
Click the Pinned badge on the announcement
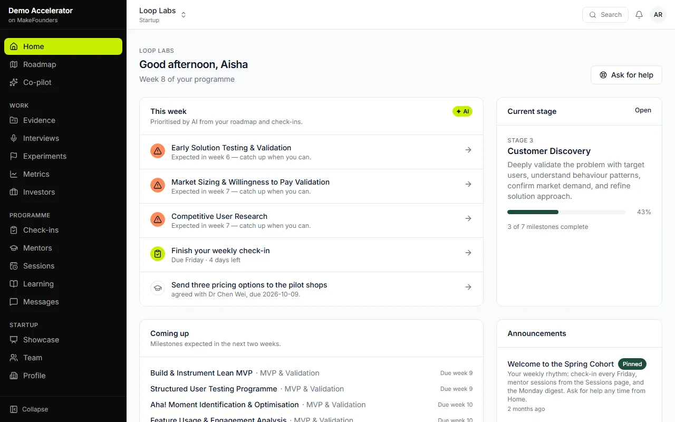coord(632,364)
